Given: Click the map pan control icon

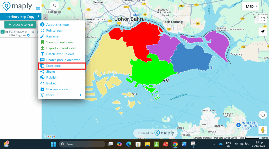Looking at the screenshot, I should (x=263, y=115).
